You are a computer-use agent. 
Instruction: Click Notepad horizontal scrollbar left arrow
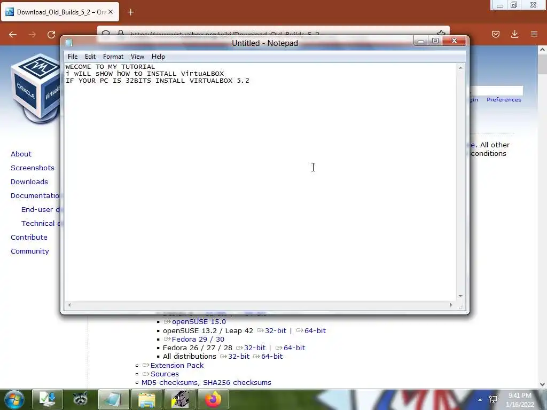[69, 305]
